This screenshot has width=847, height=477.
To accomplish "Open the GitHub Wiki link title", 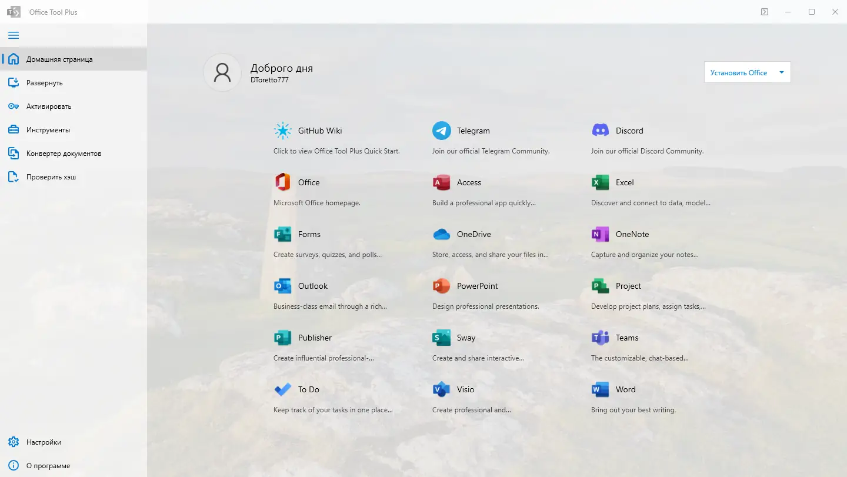I will 320,131.
